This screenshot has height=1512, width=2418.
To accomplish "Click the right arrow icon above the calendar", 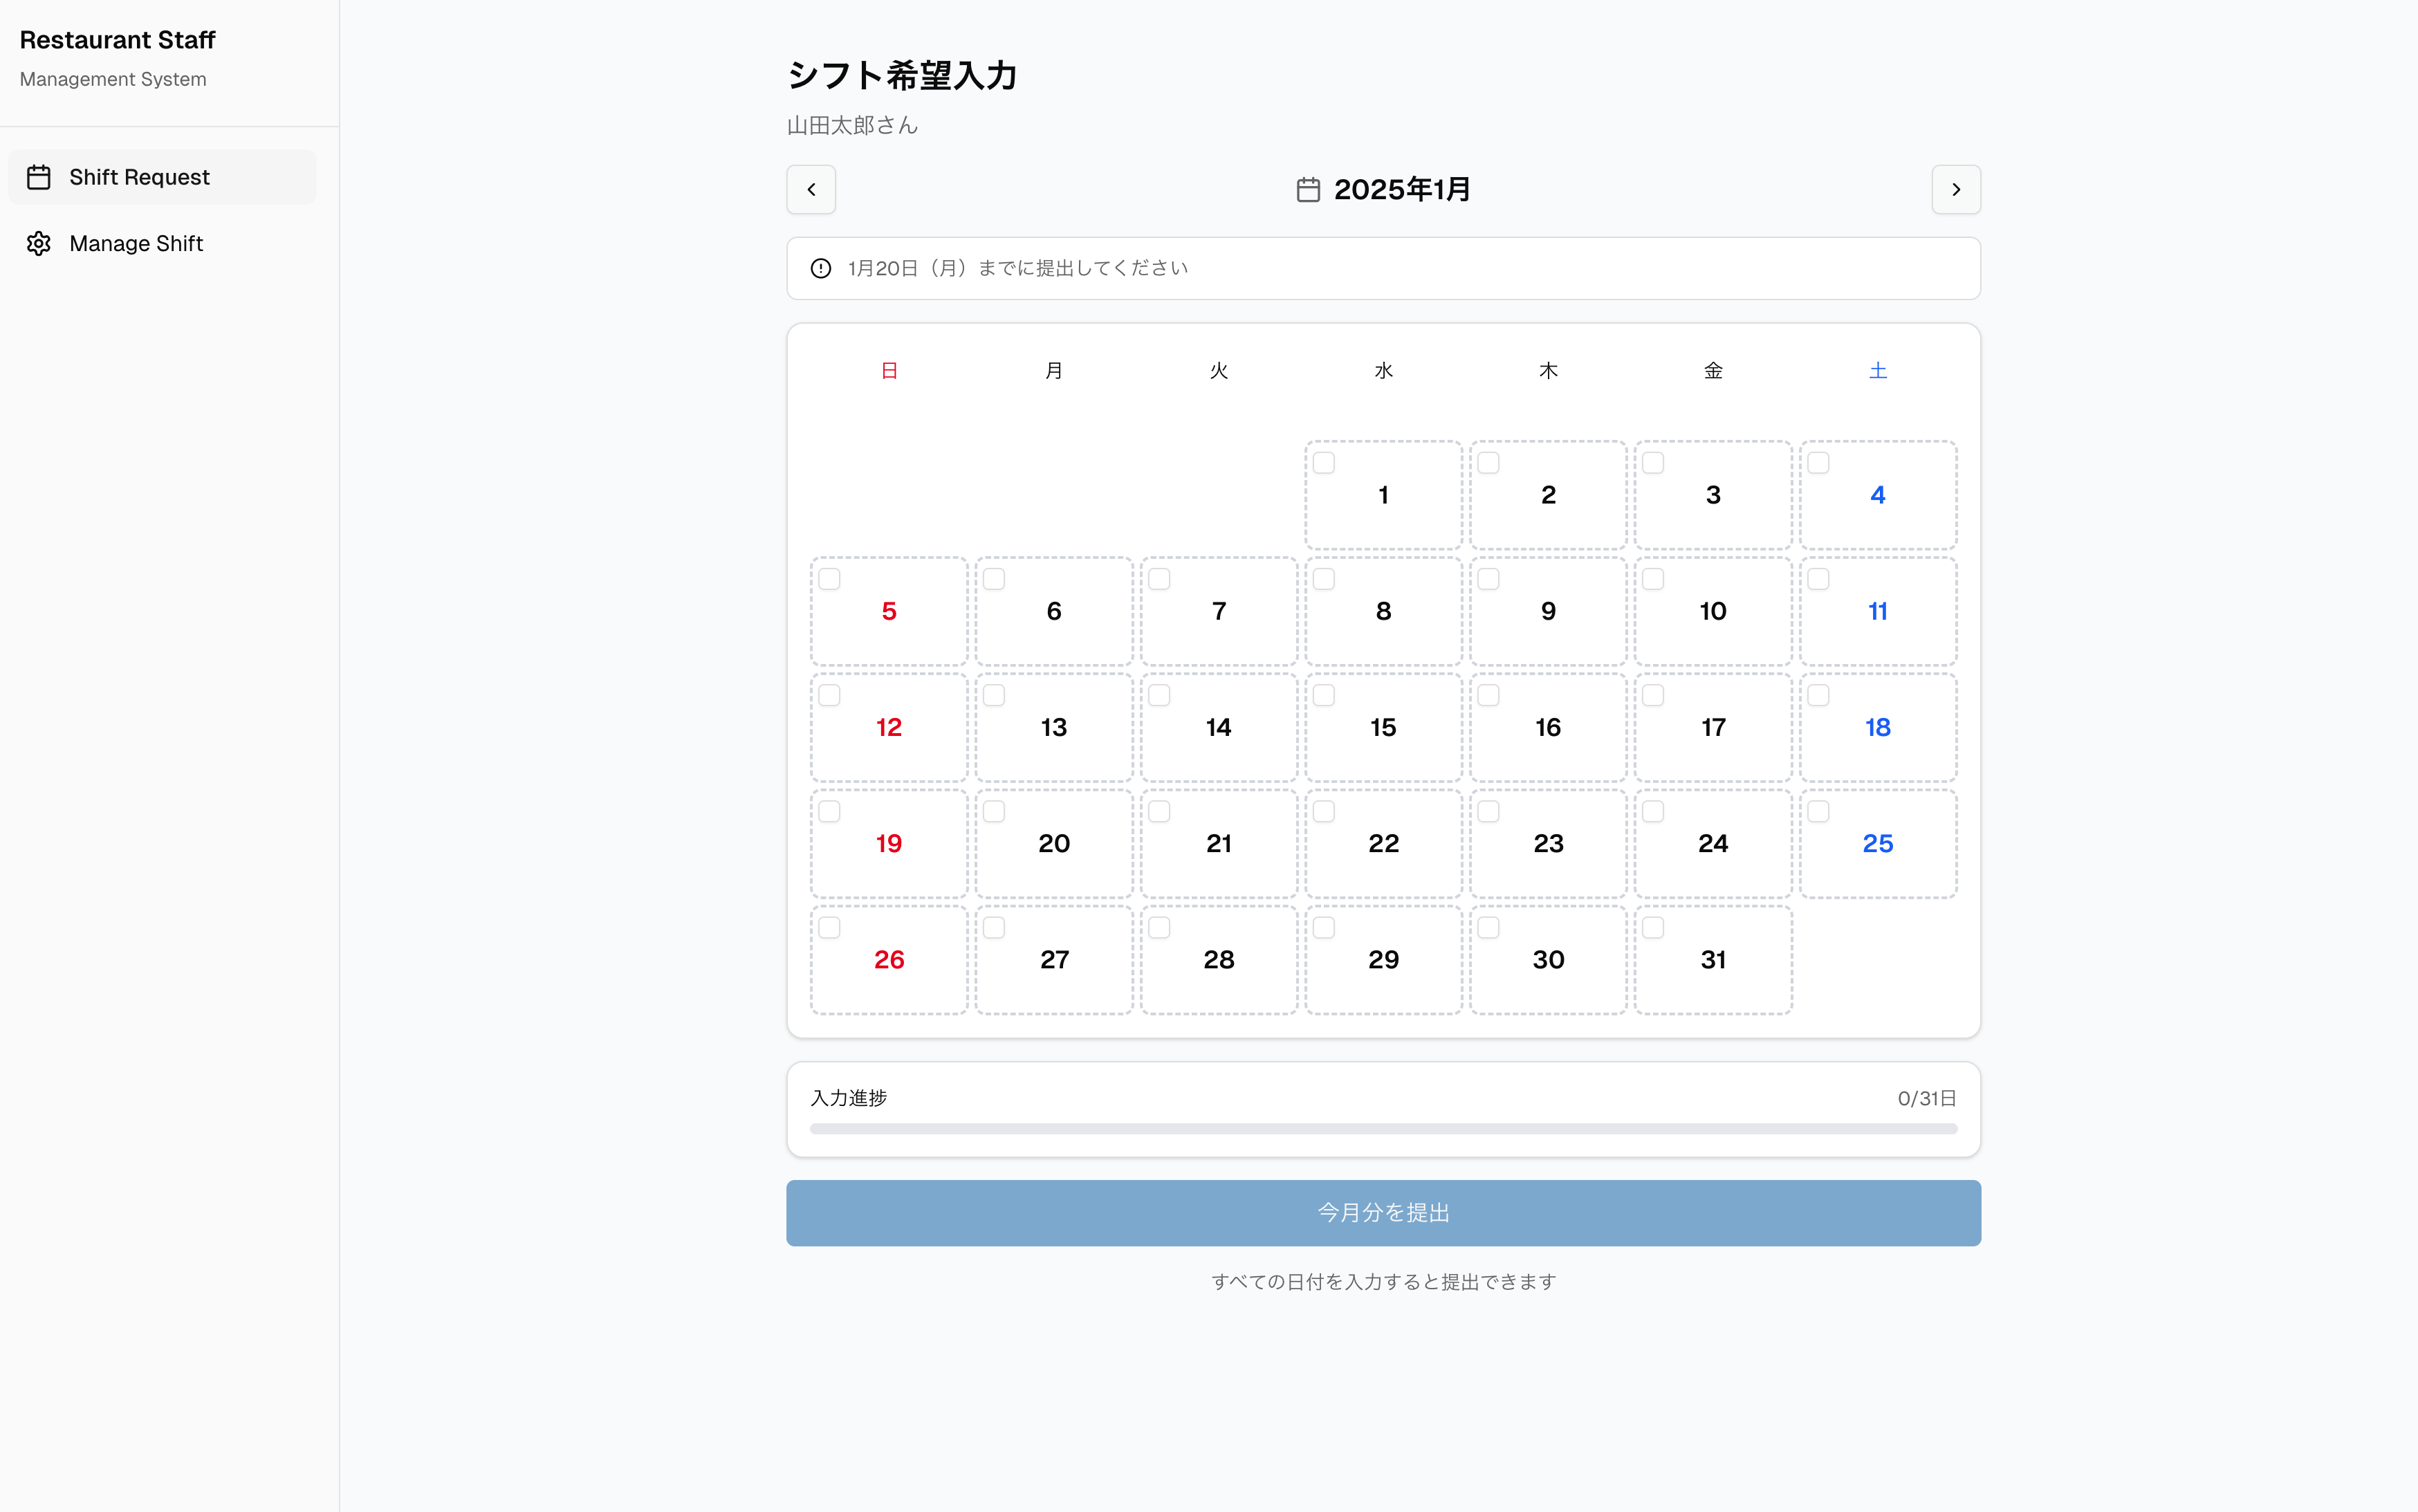I will pyautogui.click(x=1956, y=189).
